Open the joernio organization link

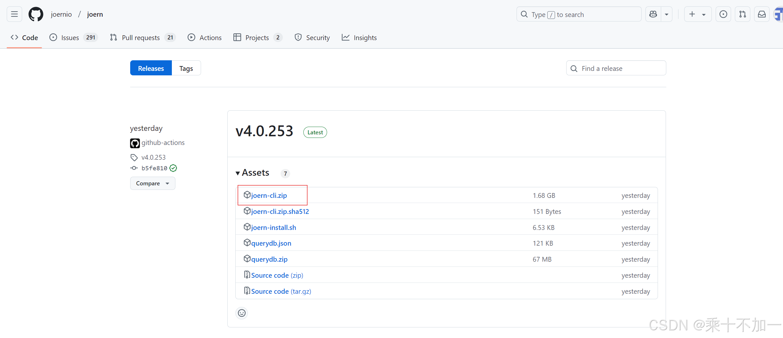61,14
